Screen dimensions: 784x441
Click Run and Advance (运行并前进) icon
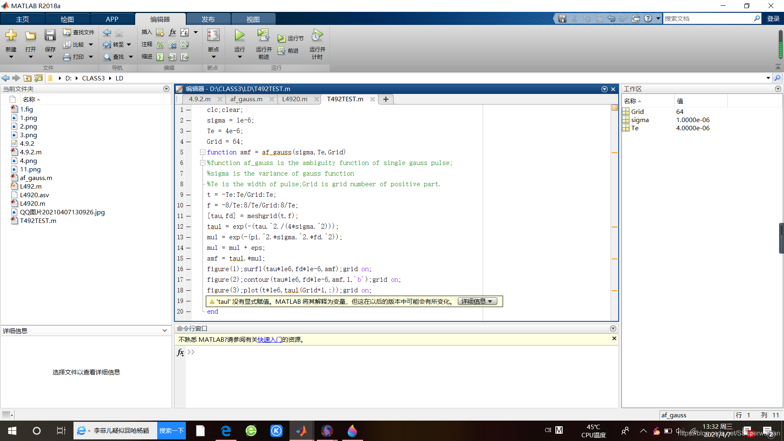click(263, 36)
